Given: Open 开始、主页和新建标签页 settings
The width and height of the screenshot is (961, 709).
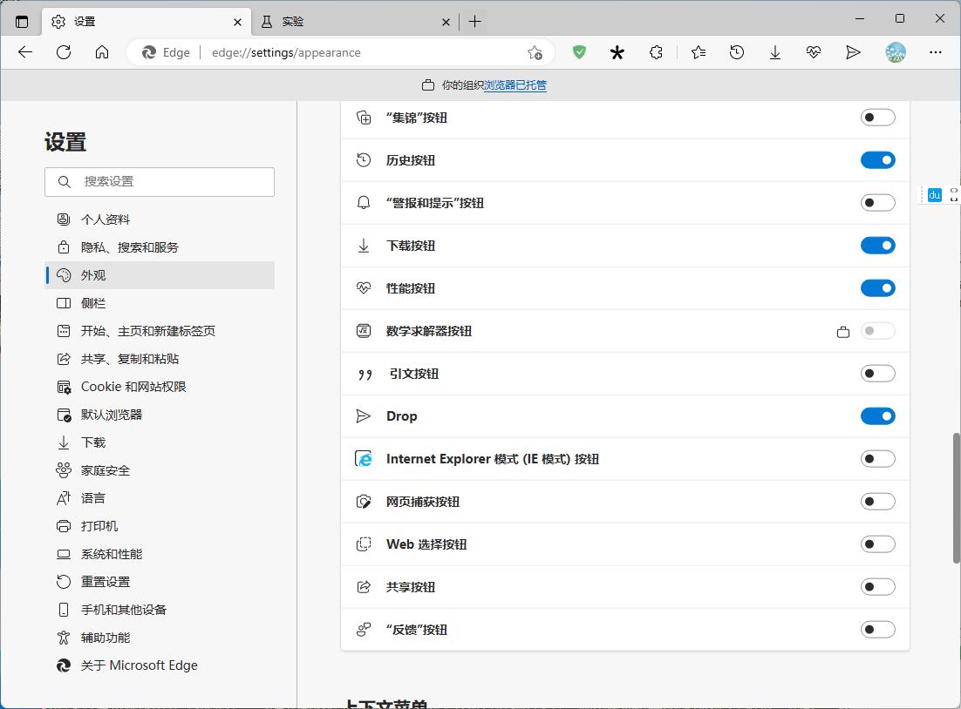Looking at the screenshot, I should point(160,331).
